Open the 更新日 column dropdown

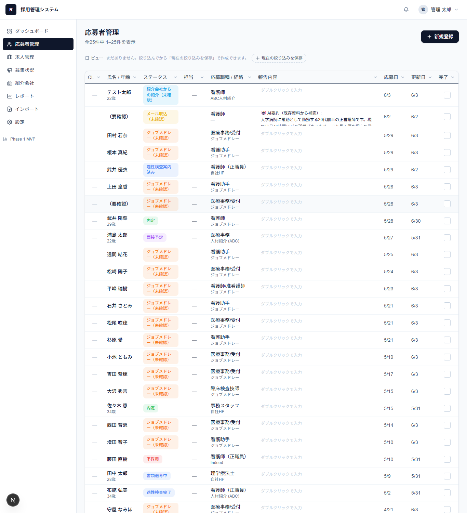tap(430, 77)
